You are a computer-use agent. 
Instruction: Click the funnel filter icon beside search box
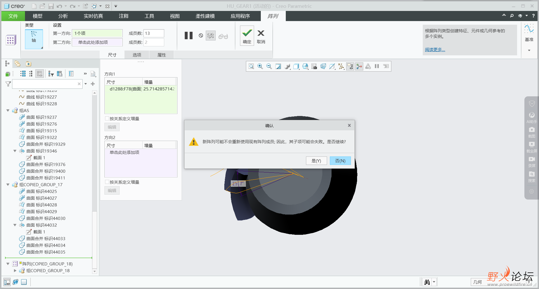click(x=8, y=84)
